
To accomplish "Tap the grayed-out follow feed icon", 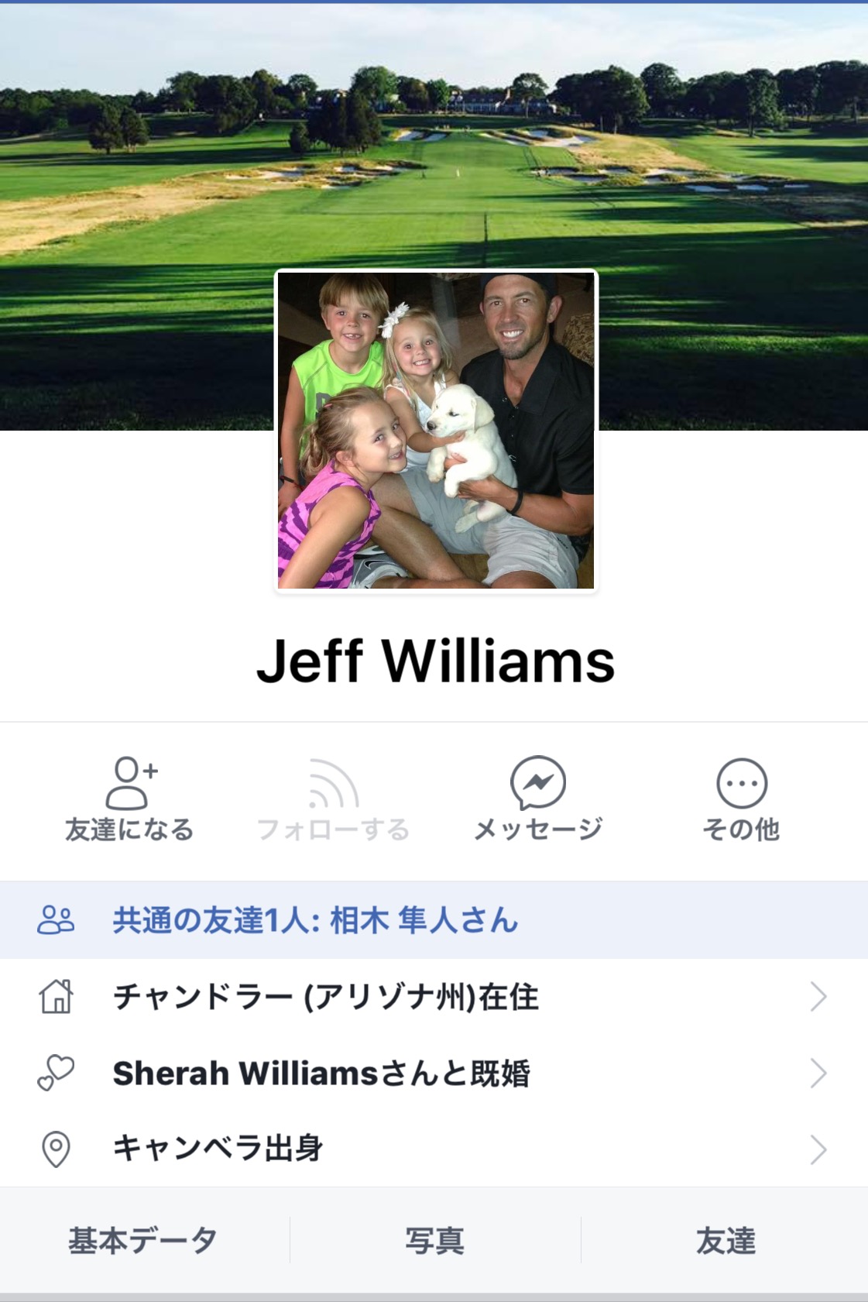I will pos(333,783).
